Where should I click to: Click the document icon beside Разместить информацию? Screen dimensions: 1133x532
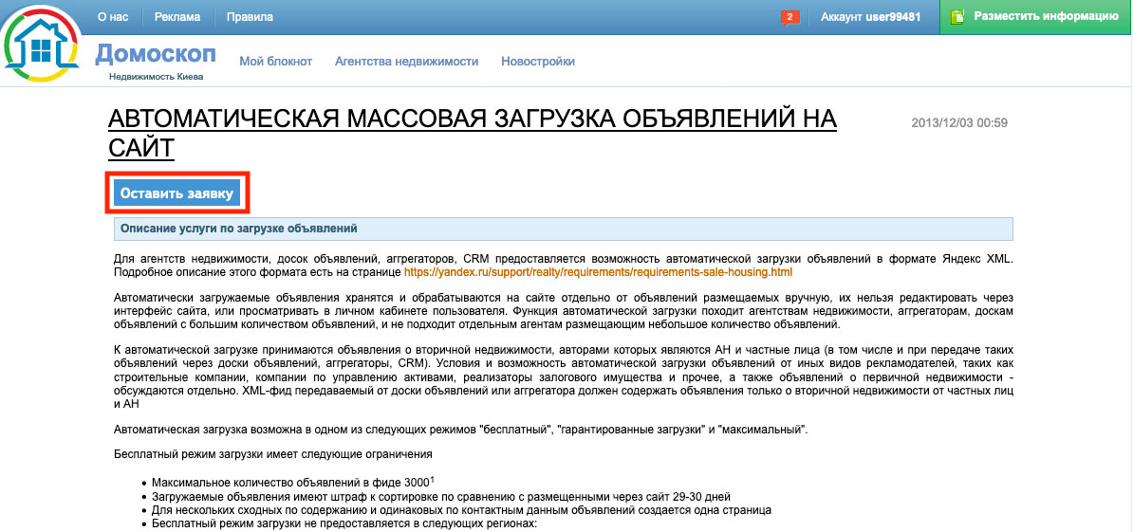[x=957, y=17]
